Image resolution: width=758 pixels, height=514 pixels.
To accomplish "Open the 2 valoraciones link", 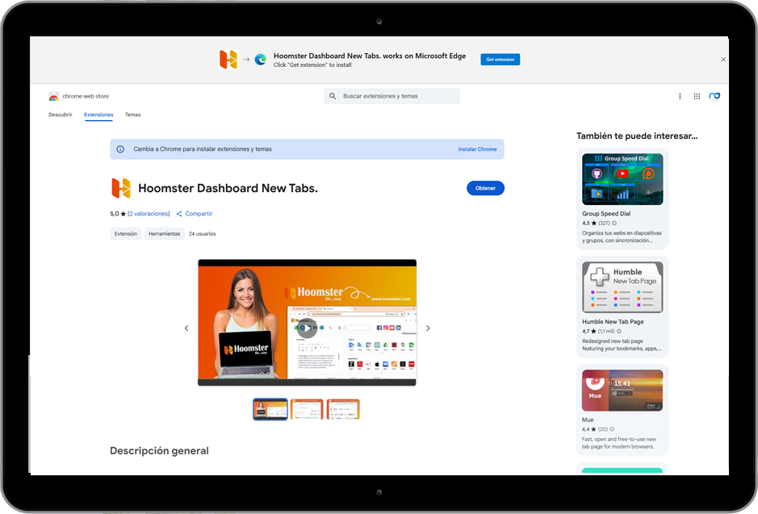I will pos(149,214).
